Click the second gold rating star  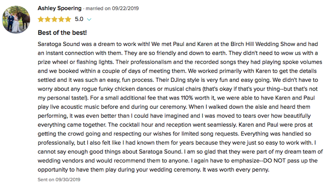tap(48, 19)
